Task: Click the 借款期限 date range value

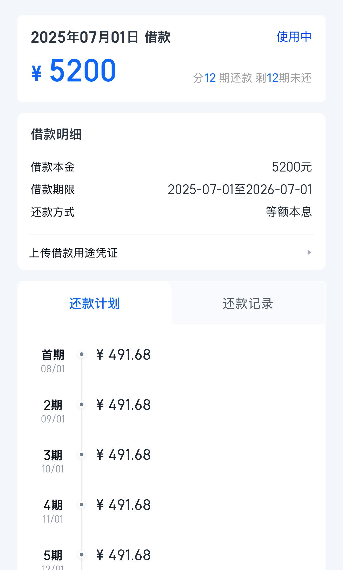Action: pyautogui.click(x=240, y=190)
